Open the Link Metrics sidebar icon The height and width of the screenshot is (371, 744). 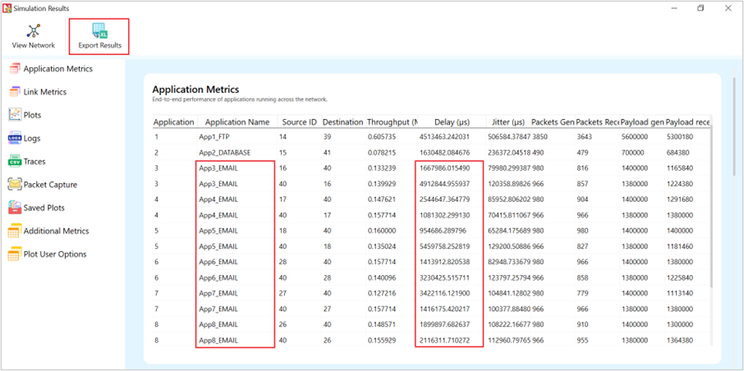15,92
